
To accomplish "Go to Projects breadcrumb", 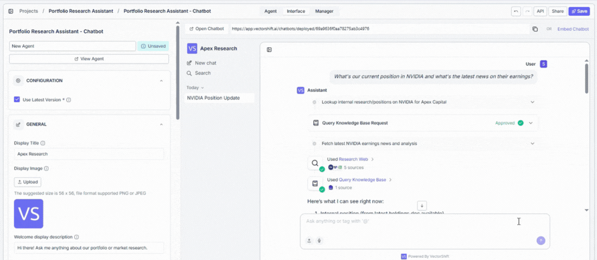I will point(29,11).
